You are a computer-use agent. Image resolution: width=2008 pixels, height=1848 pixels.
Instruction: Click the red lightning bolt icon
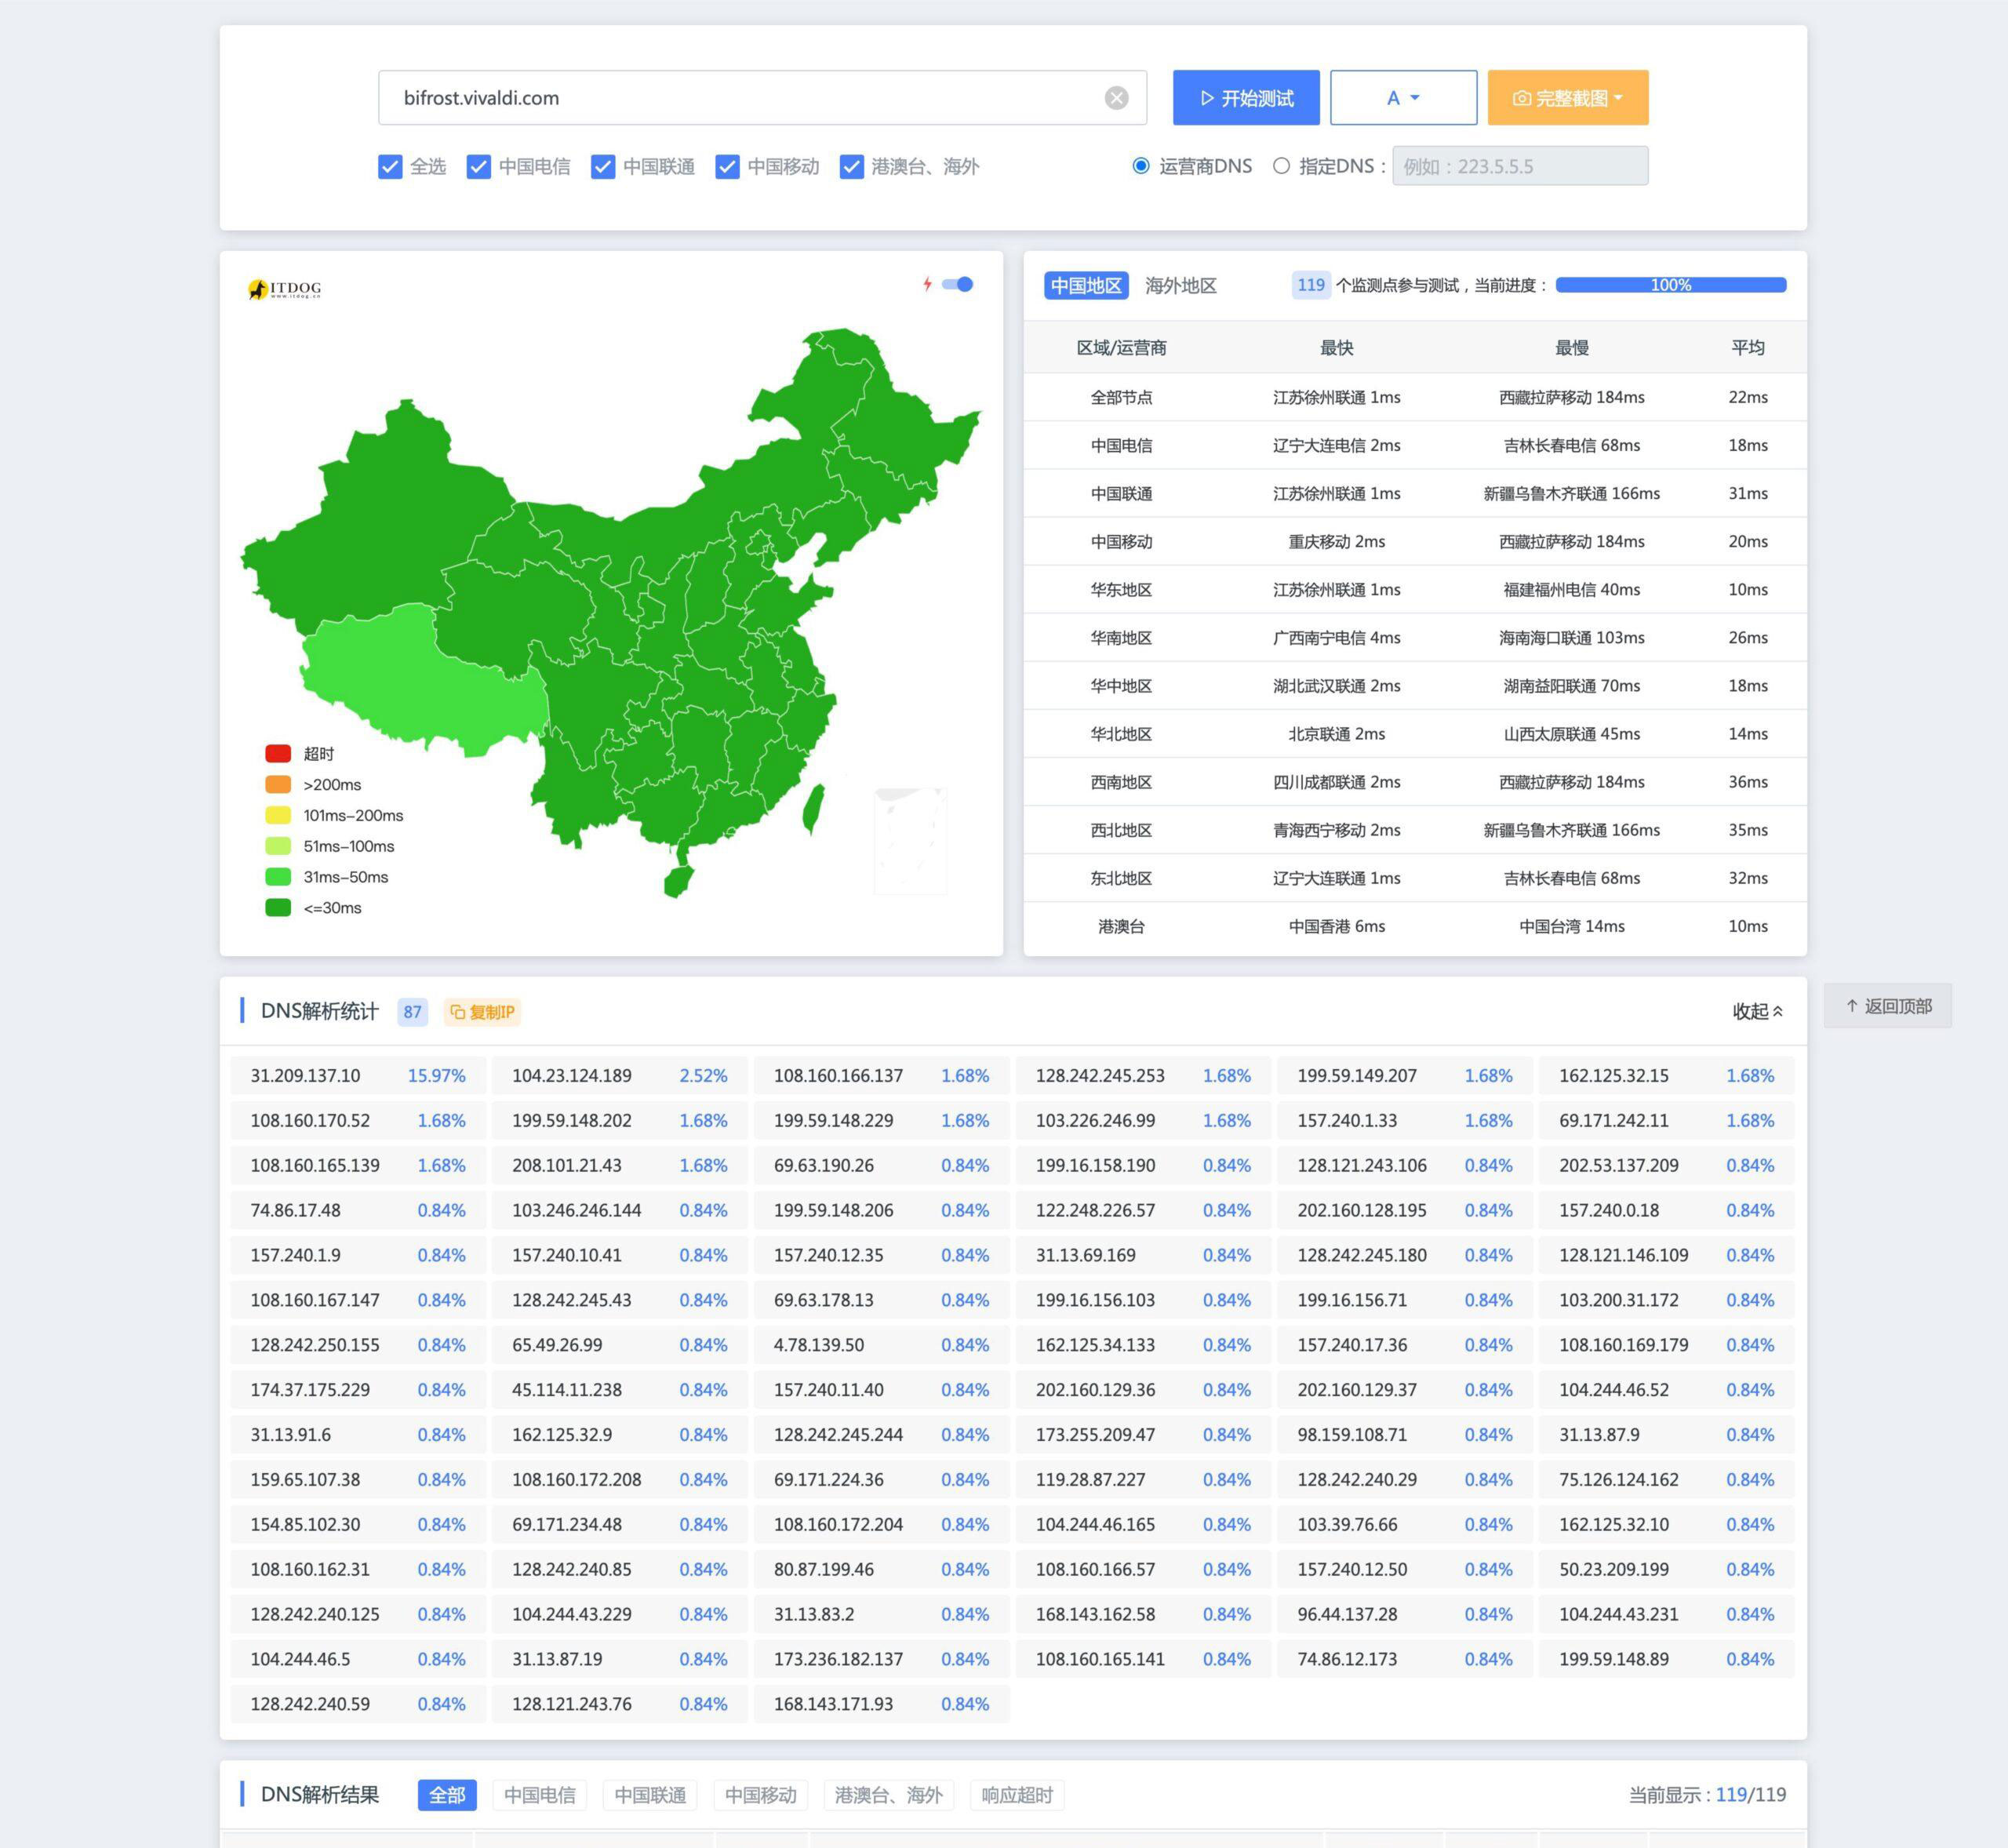pos(927,285)
